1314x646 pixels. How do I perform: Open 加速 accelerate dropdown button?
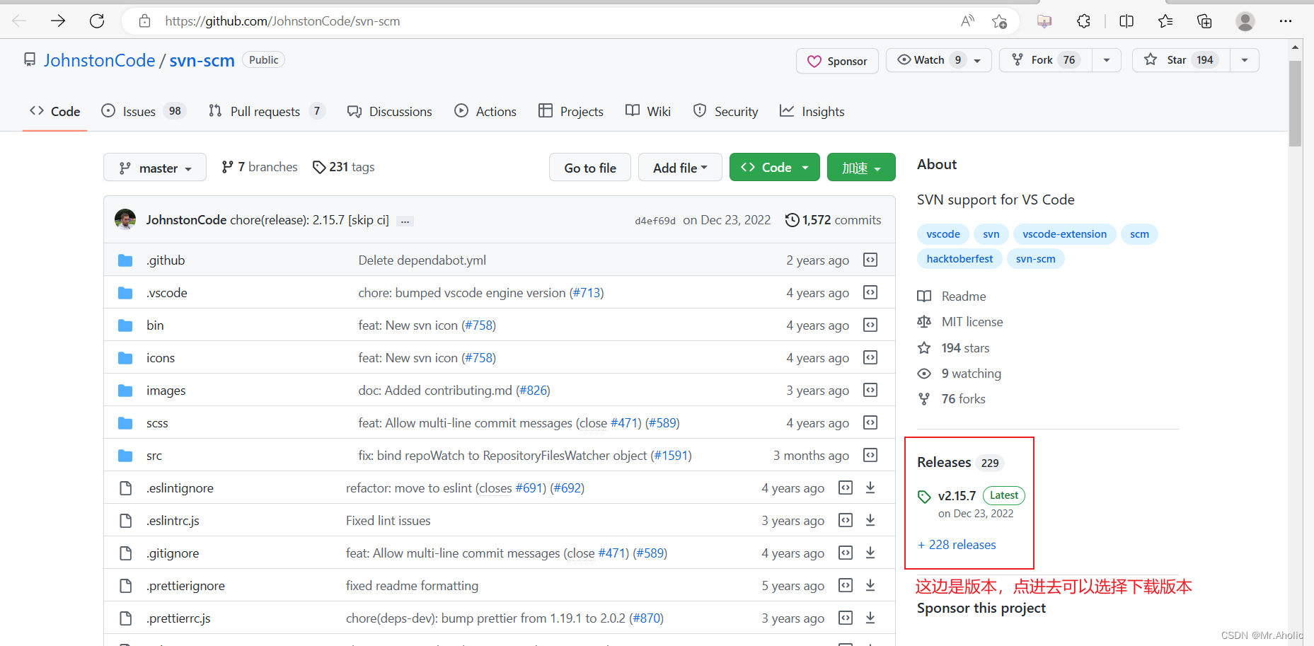click(x=861, y=168)
